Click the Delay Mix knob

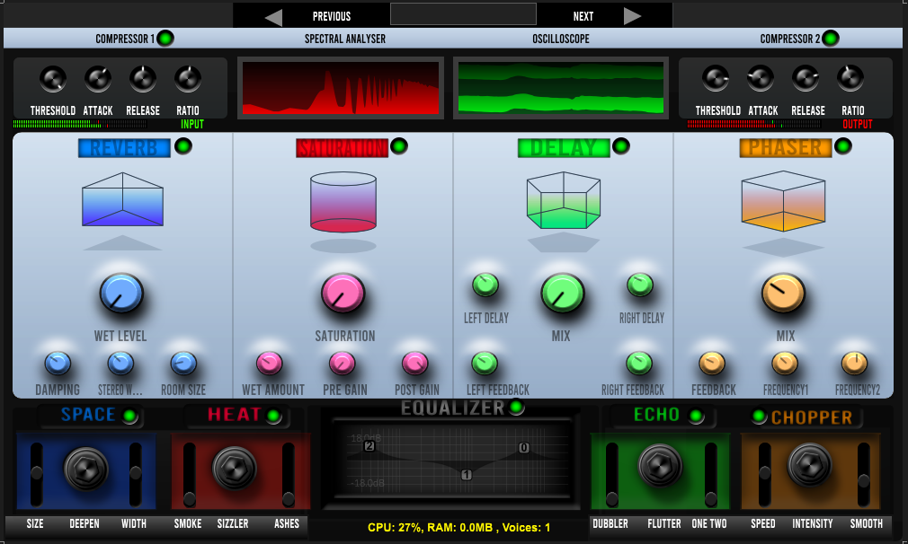(562, 294)
